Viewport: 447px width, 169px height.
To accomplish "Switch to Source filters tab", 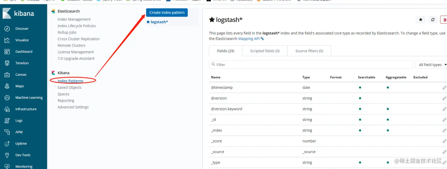I will tap(309, 51).
